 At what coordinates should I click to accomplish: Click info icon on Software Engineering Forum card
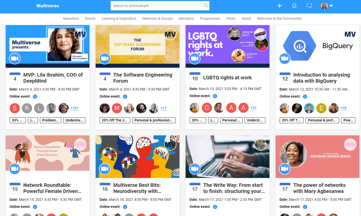125,97
